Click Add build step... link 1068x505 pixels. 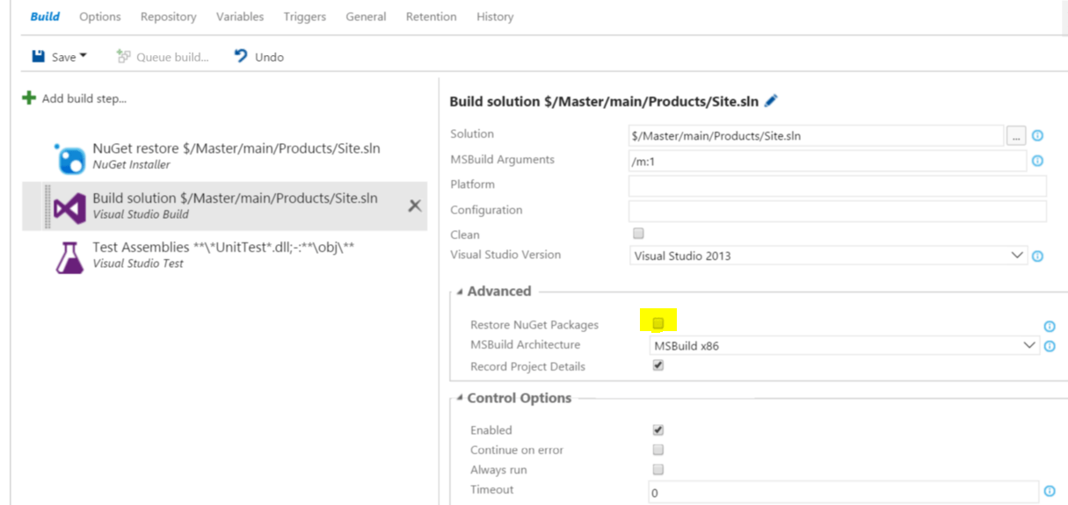(84, 98)
